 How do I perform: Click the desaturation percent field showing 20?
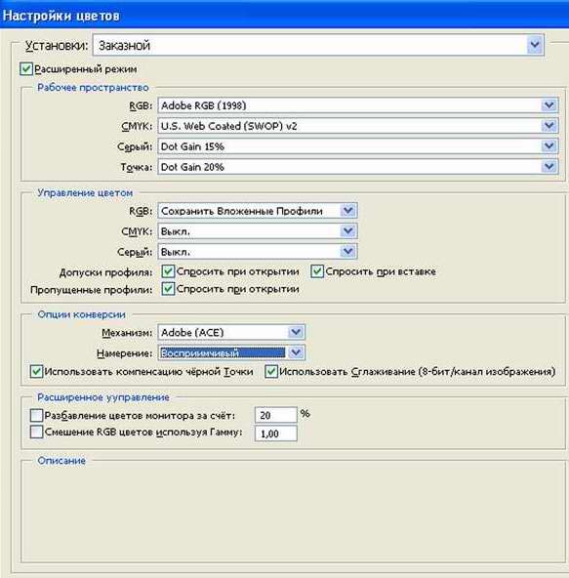click(x=275, y=415)
